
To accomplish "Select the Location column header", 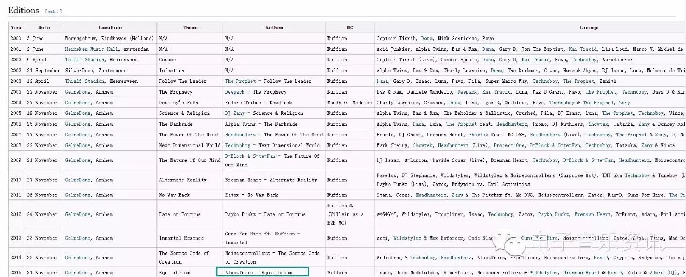I will coord(110,28).
